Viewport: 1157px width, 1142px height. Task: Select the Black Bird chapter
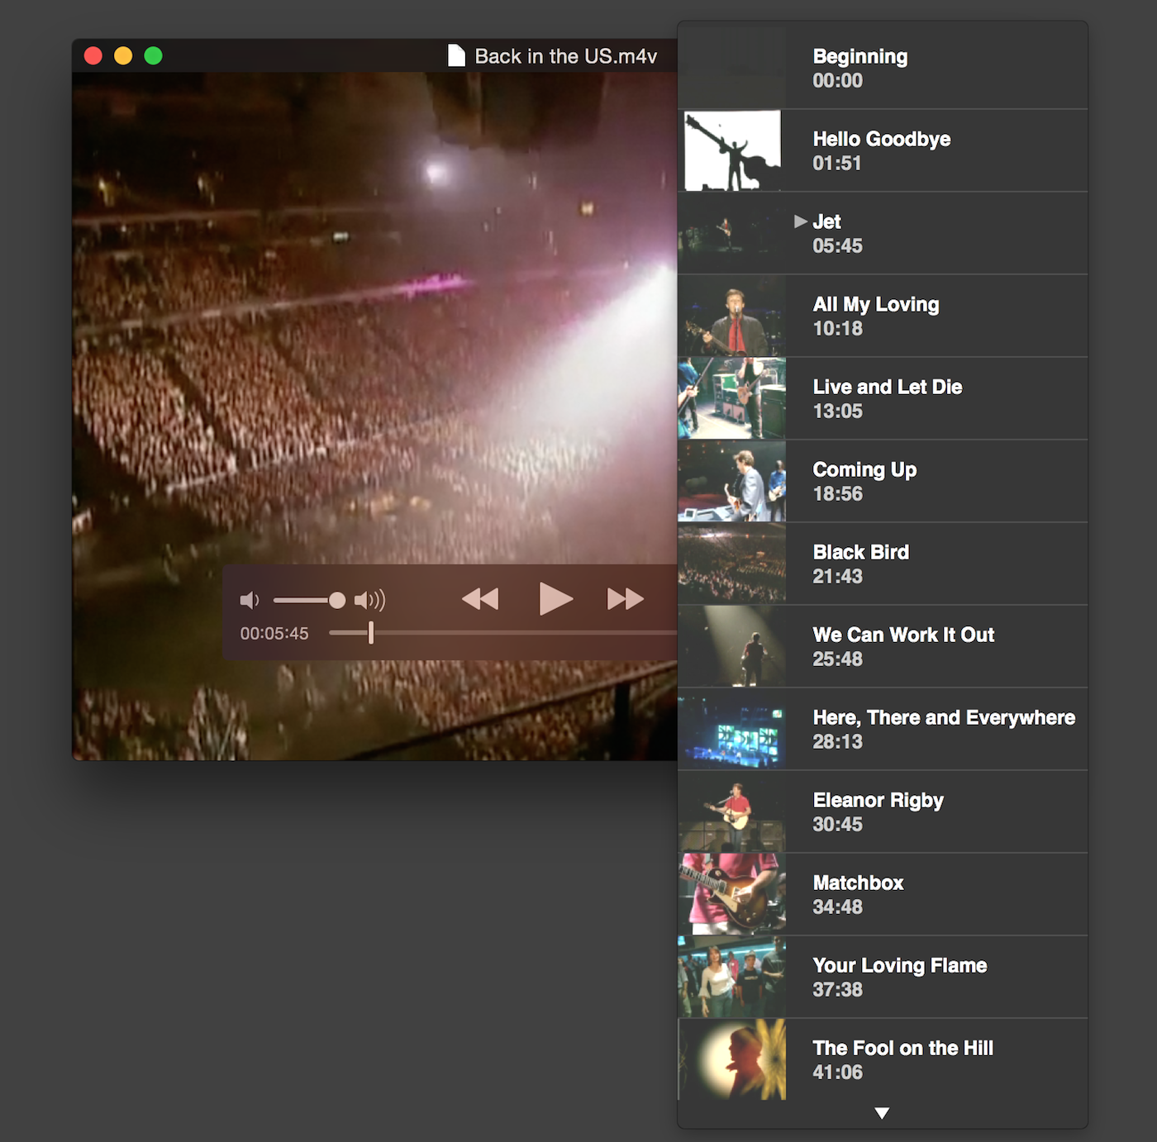point(883,564)
